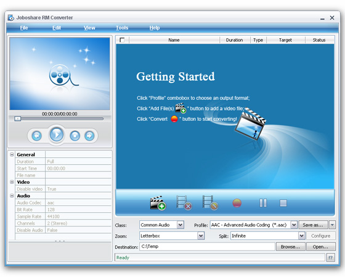Select the Disable Audio value 'False'
The height and width of the screenshot is (277, 345).
(x=52, y=230)
